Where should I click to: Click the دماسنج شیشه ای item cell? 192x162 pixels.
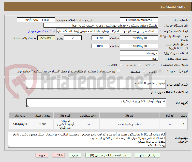tap(129, 124)
